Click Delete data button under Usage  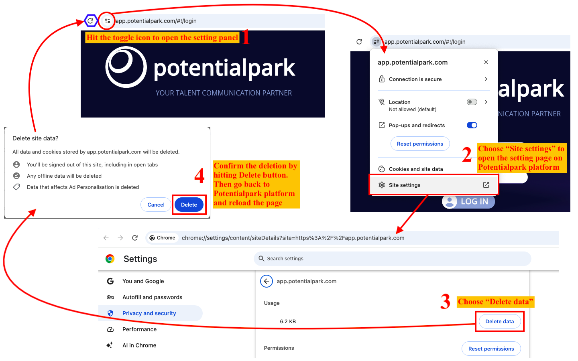[x=500, y=321]
